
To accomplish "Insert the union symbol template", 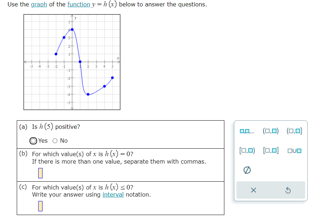I will click(x=295, y=150).
